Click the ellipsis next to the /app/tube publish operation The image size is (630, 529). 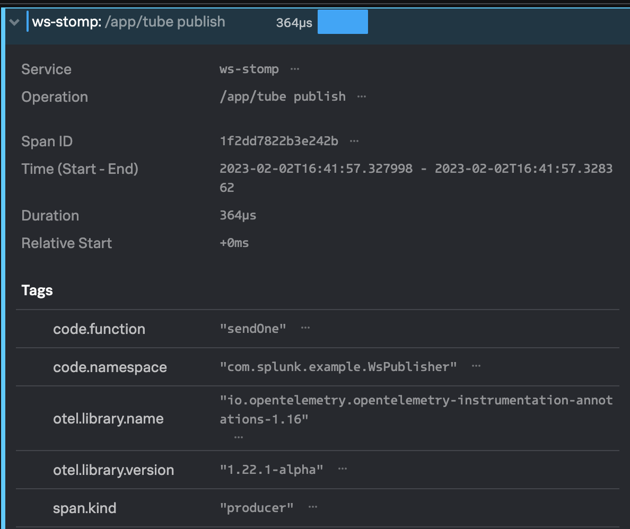361,96
